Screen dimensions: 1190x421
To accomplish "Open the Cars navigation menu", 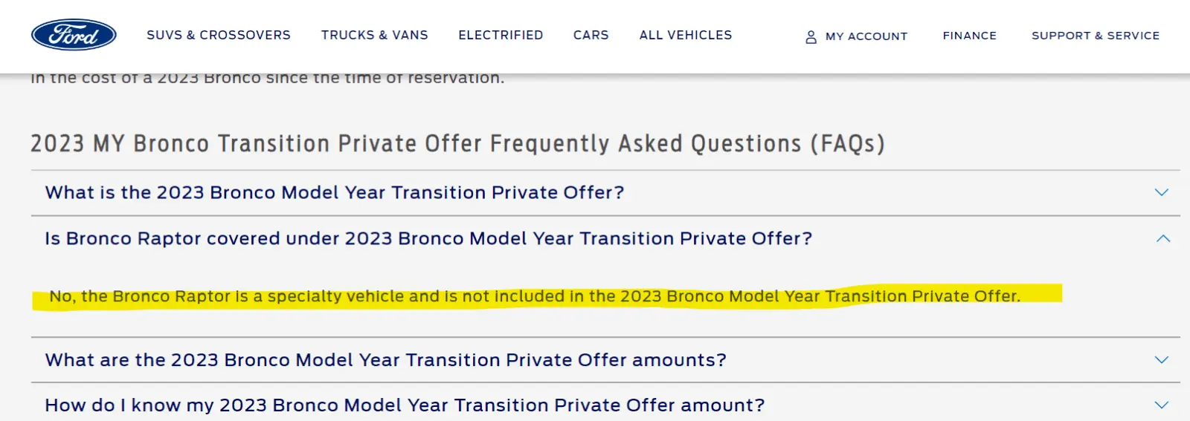I will (x=591, y=35).
